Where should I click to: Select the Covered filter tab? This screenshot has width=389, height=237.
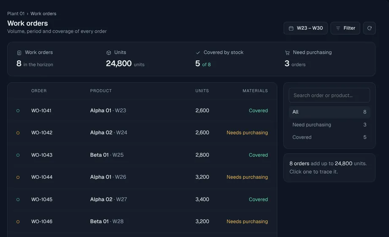[329, 137]
